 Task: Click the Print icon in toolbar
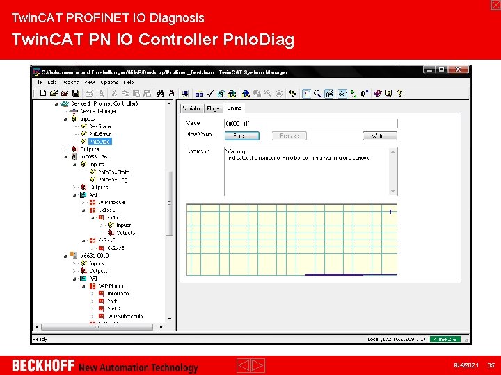90,94
